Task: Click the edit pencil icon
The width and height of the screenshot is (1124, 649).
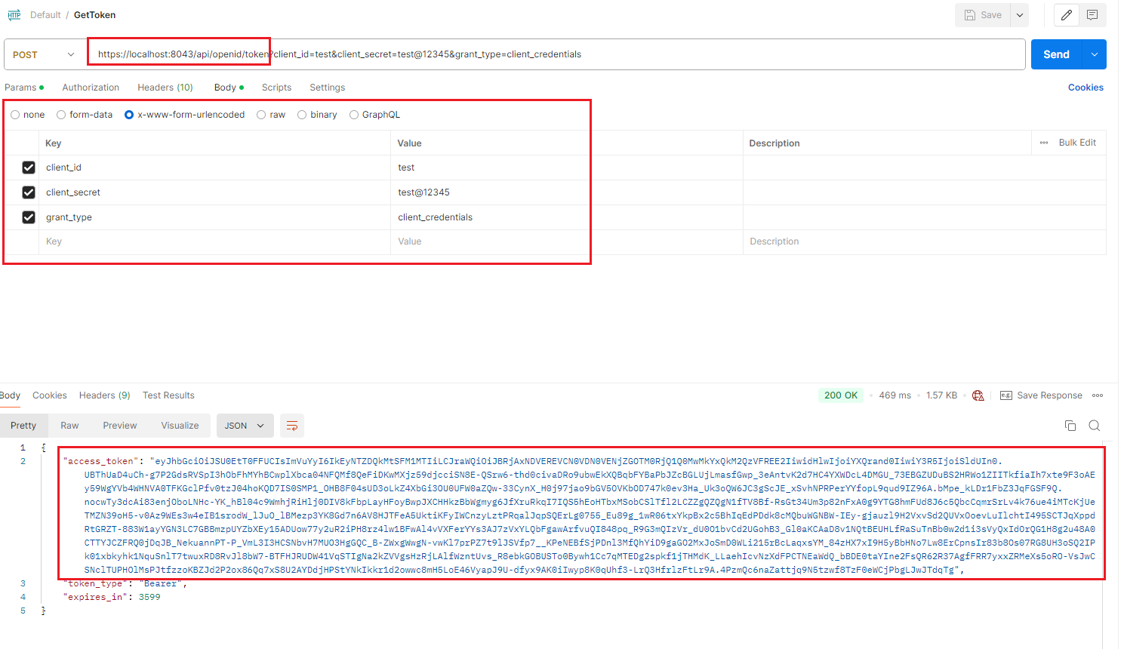Action: 1066,15
